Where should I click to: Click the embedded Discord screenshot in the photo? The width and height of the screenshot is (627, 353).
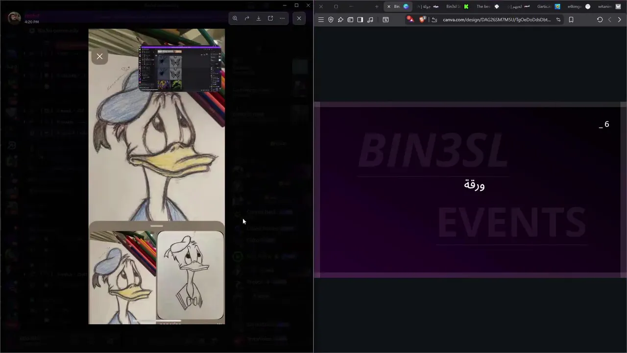click(x=180, y=69)
